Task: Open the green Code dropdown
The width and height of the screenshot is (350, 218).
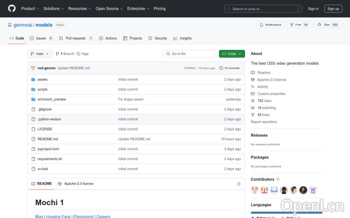Action: pyautogui.click(x=232, y=54)
